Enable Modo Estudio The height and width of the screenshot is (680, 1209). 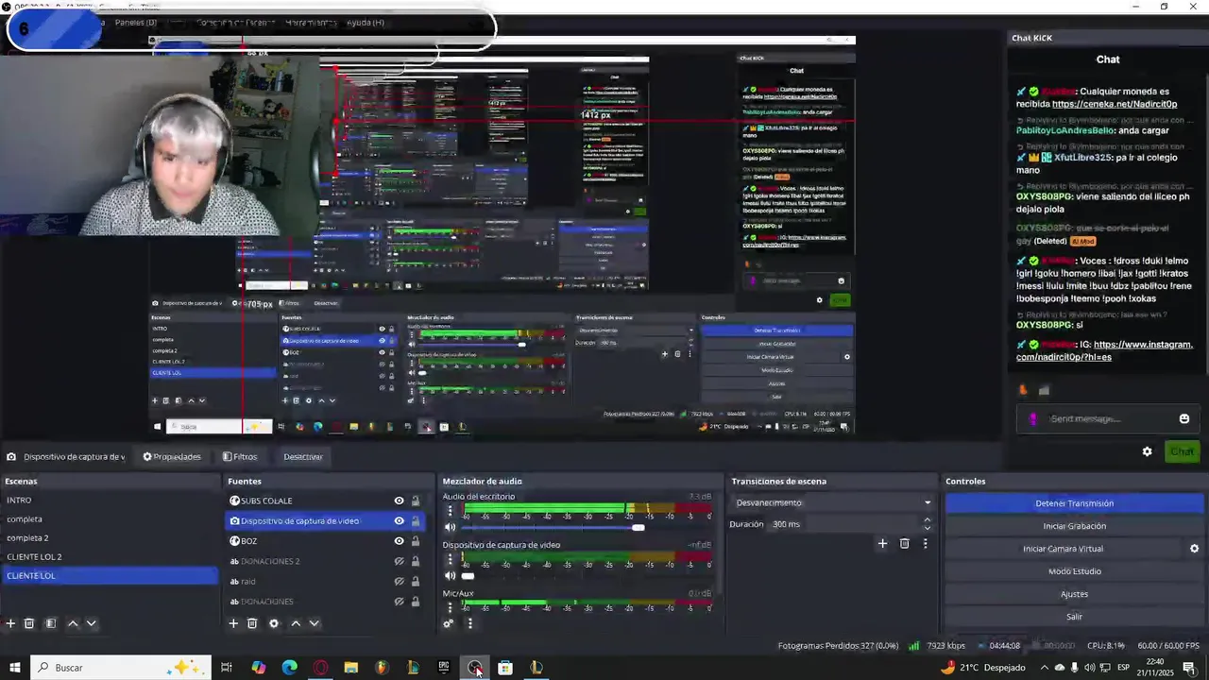click(1074, 571)
